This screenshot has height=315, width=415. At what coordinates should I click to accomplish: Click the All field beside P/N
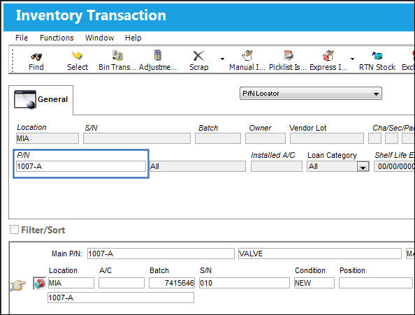(x=198, y=166)
